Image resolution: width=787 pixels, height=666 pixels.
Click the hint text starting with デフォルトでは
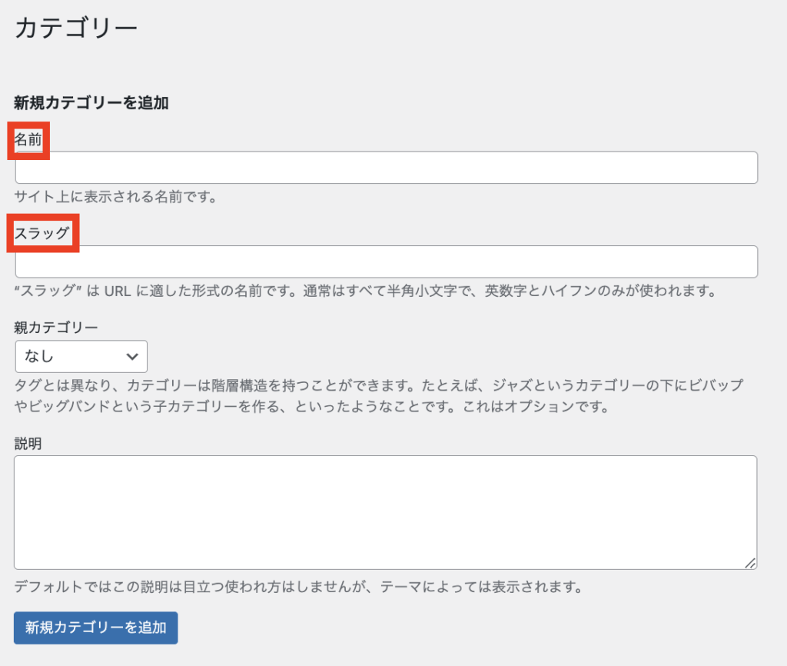pos(299,587)
